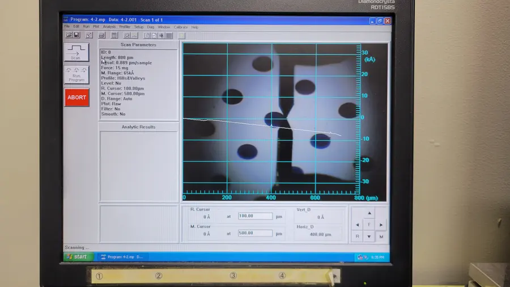Open the Calibrate menu

[x=181, y=27]
